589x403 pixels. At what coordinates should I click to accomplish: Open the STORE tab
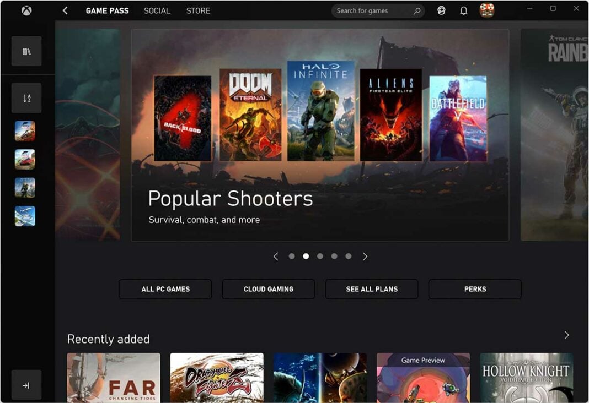click(x=198, y=10)
